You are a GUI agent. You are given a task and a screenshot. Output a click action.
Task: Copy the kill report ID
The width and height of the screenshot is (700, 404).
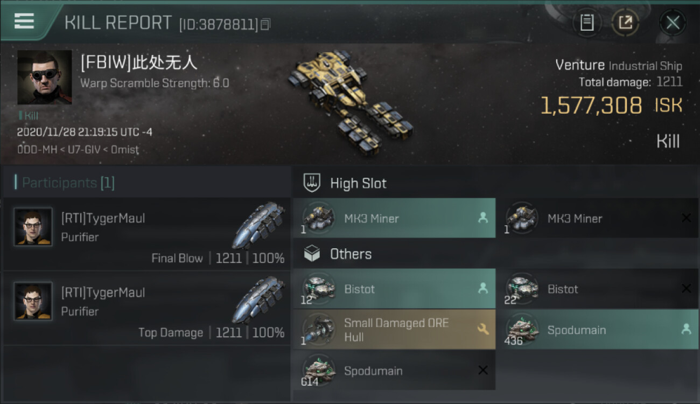[265, 24]
